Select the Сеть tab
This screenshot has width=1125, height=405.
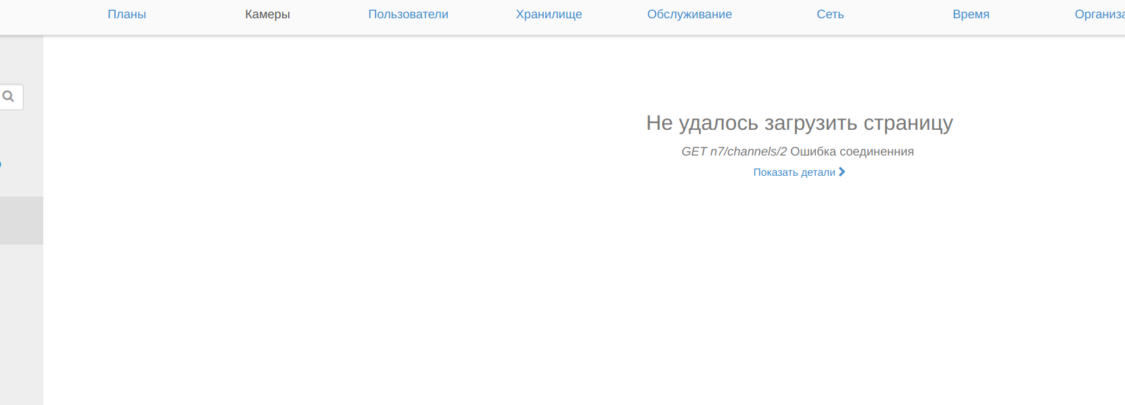pos(830,14)
